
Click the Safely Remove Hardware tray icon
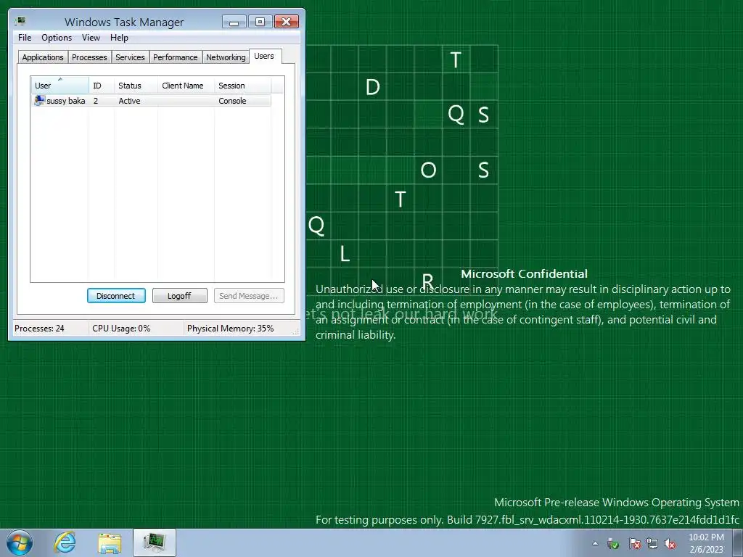pyautogui.click(x=613, y=543)
